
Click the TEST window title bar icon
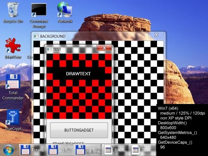[49, 49]
